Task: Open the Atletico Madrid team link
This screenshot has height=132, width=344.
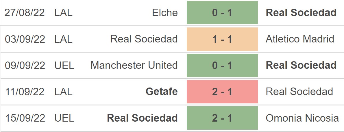Action: click(300, 39)
